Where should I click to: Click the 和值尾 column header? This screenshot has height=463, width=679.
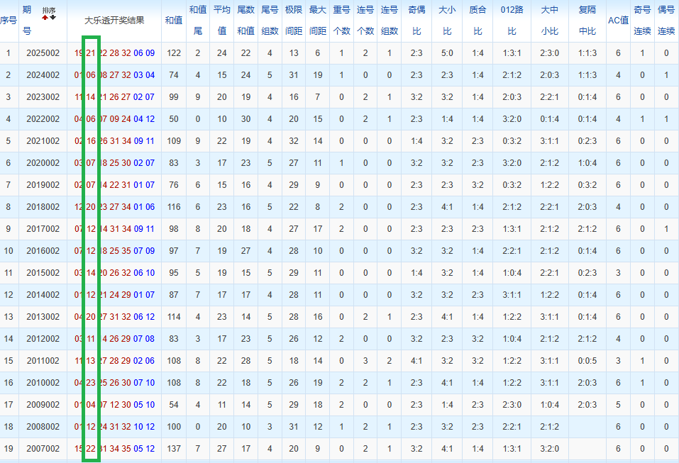[x=198, y=21]
